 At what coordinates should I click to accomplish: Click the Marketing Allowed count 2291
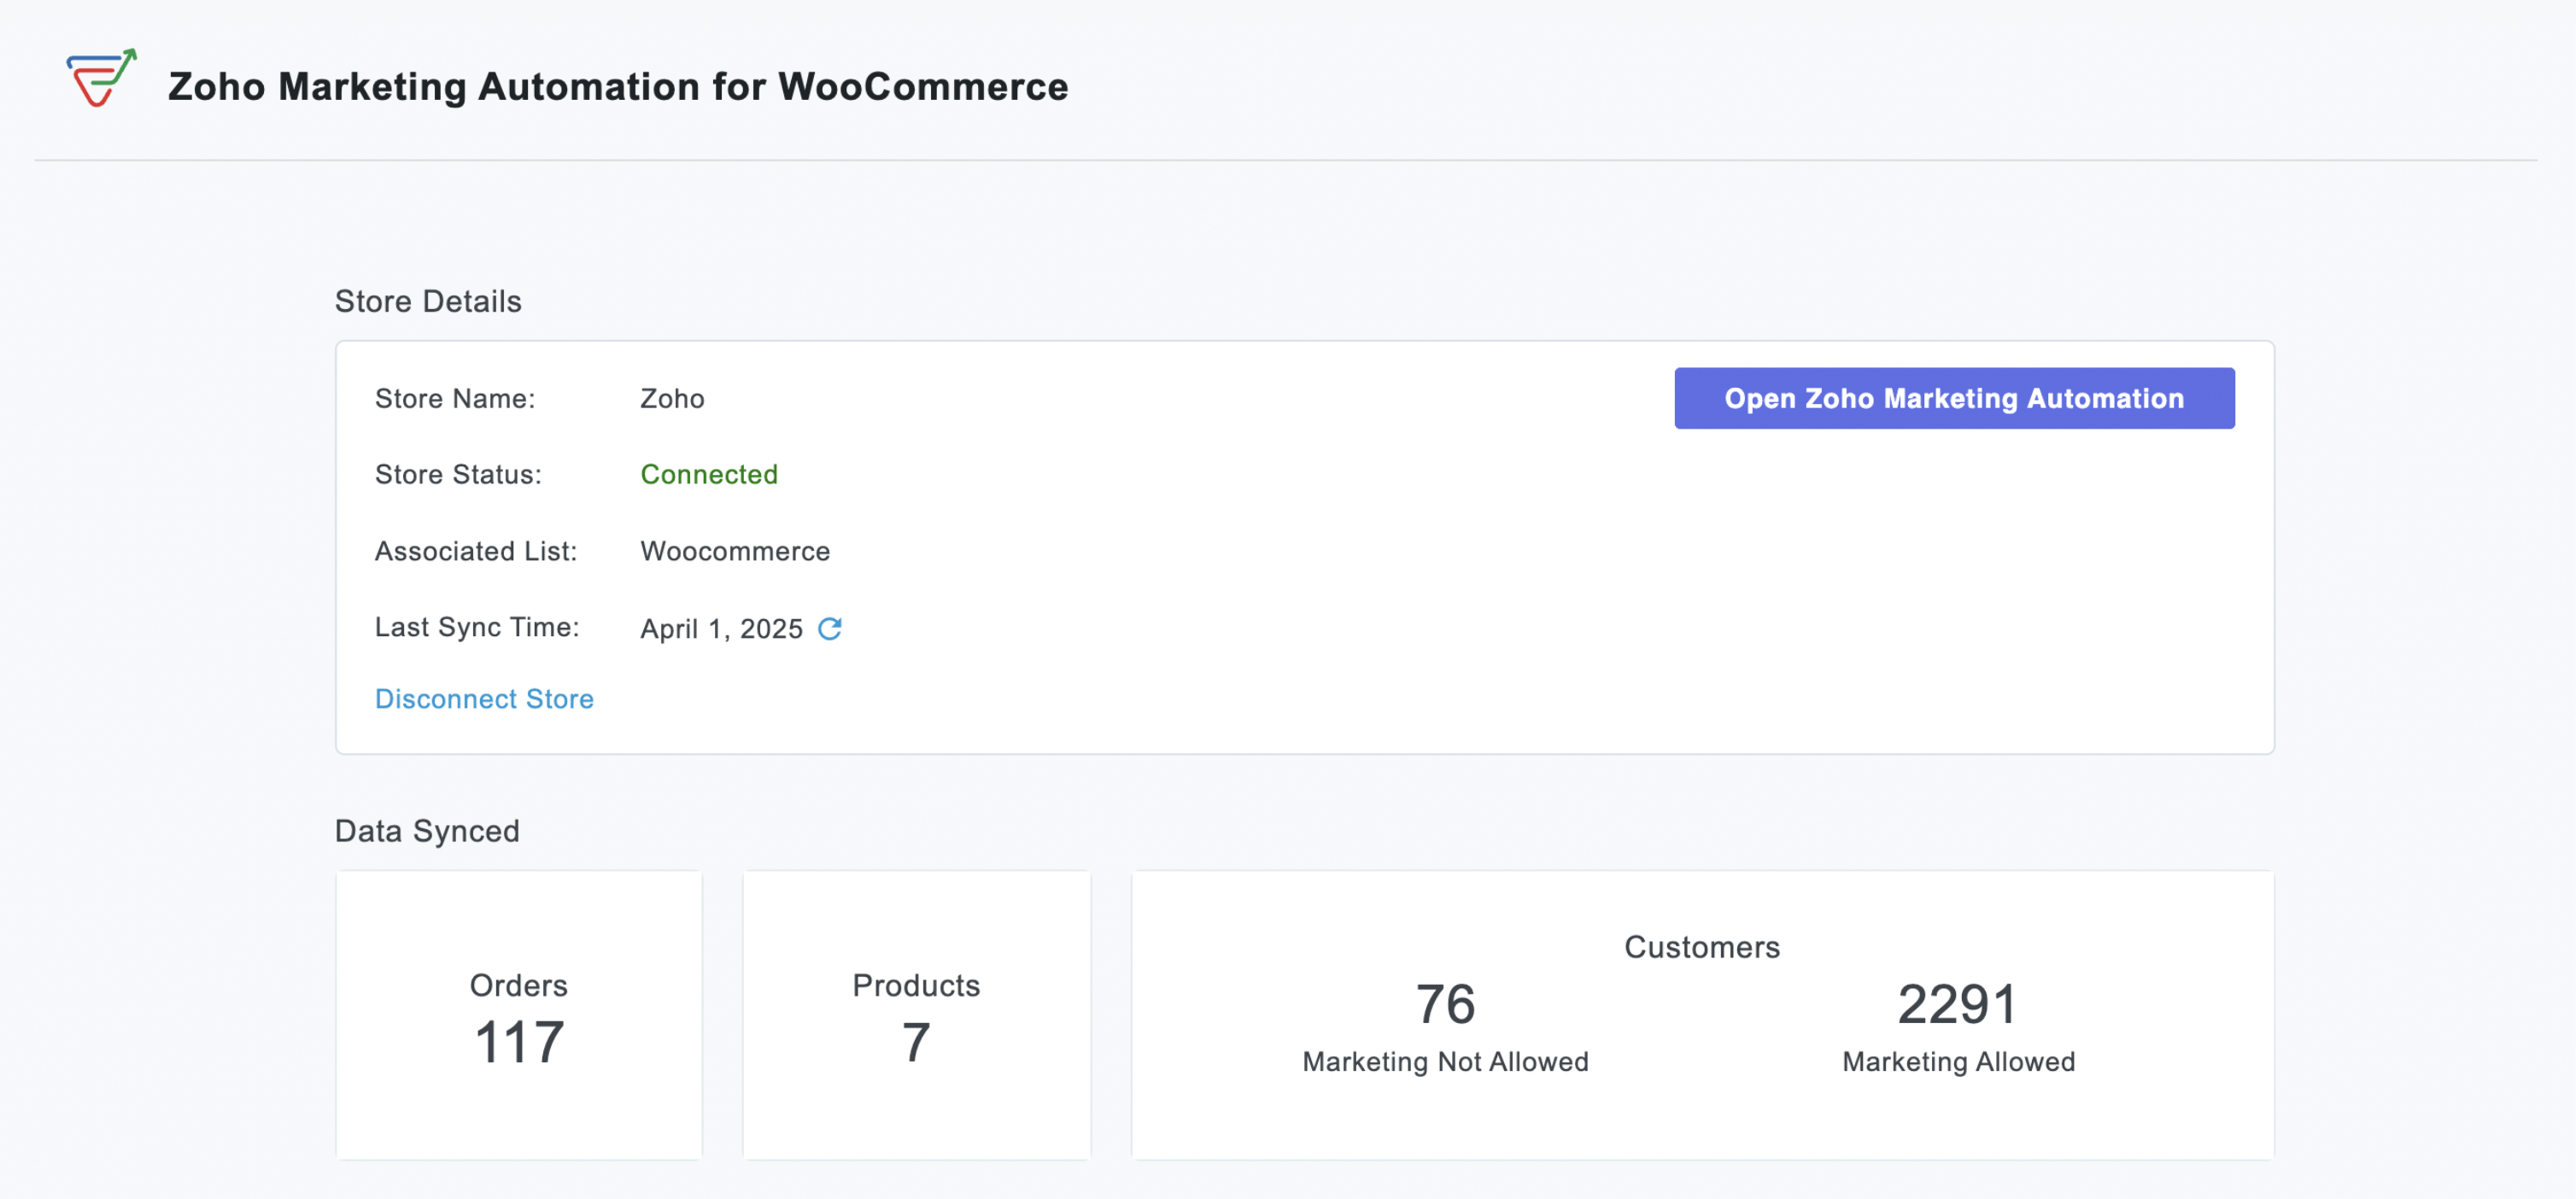click(x=1956, y=1004)
